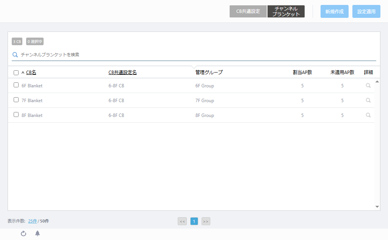Select the 6F Blanket name cell
The height and width of the screenshot is (240, 388).
pyautogui.click(x=32, y=86)
